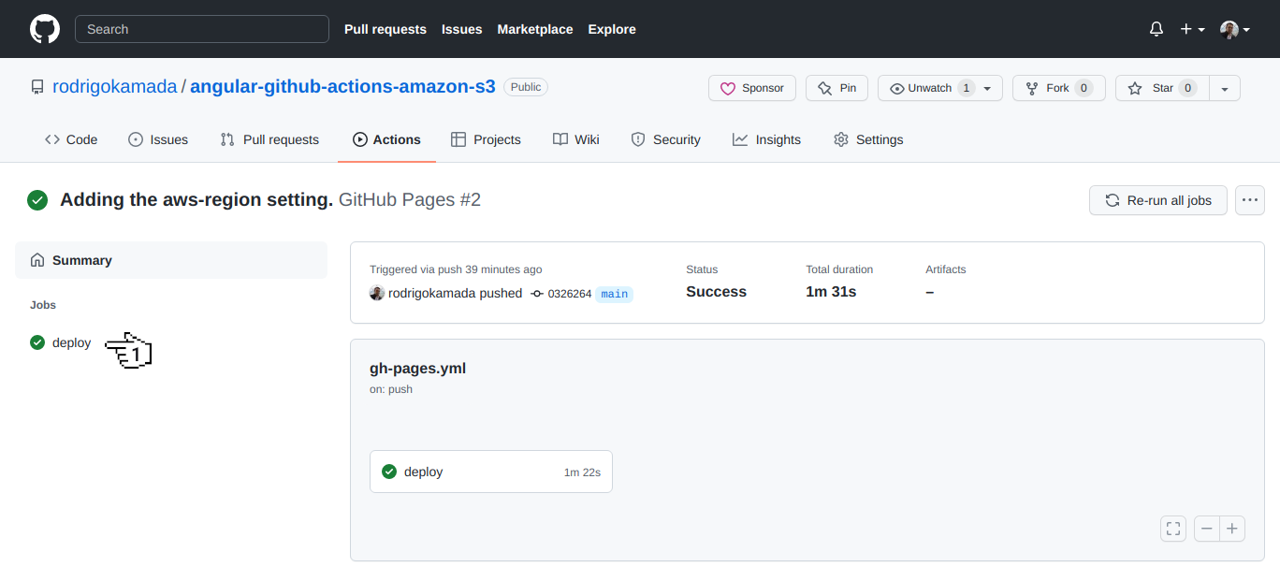Open the Marketplace menu item
1280x581 pixels.
[534, 29]
